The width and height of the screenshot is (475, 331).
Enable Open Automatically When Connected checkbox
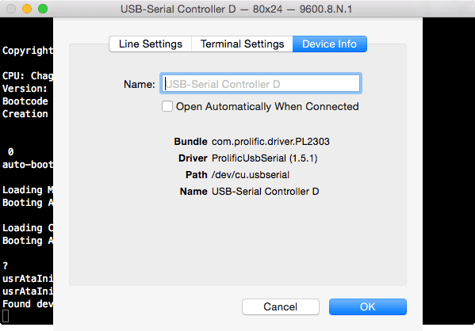click(167, 106)
